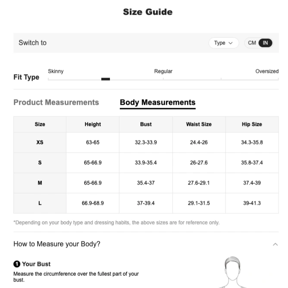288x288 pixels.
Task: Click the Regular fit label
Action: pyautogui.click(x=163, y=71)
